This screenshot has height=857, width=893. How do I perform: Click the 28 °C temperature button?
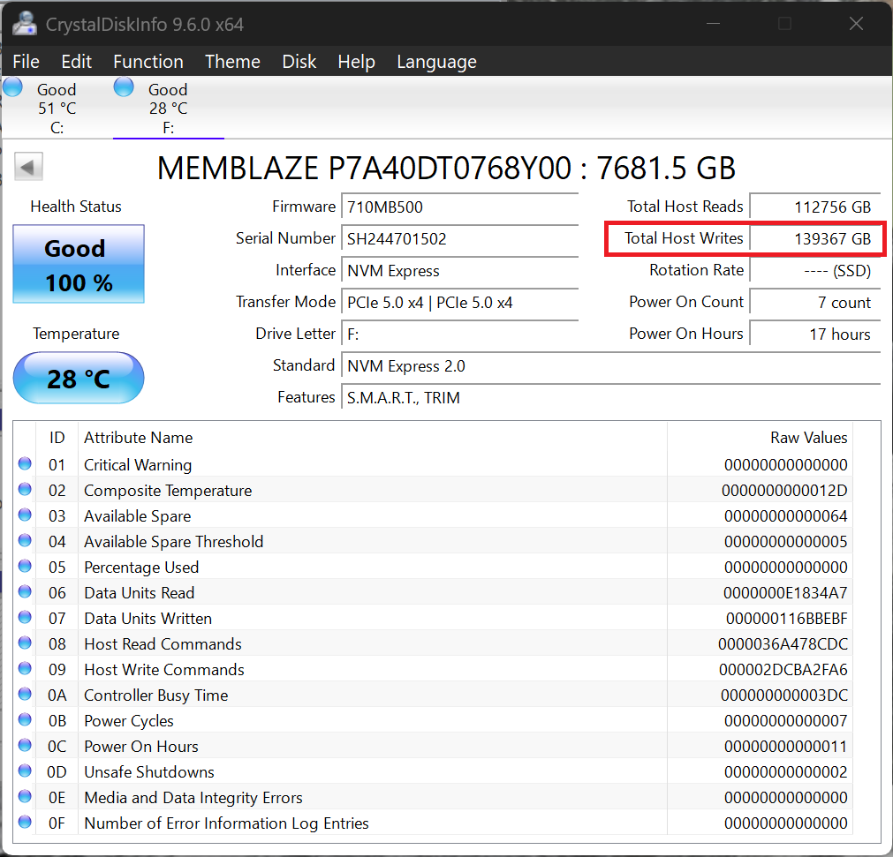(x=79, y=379)
